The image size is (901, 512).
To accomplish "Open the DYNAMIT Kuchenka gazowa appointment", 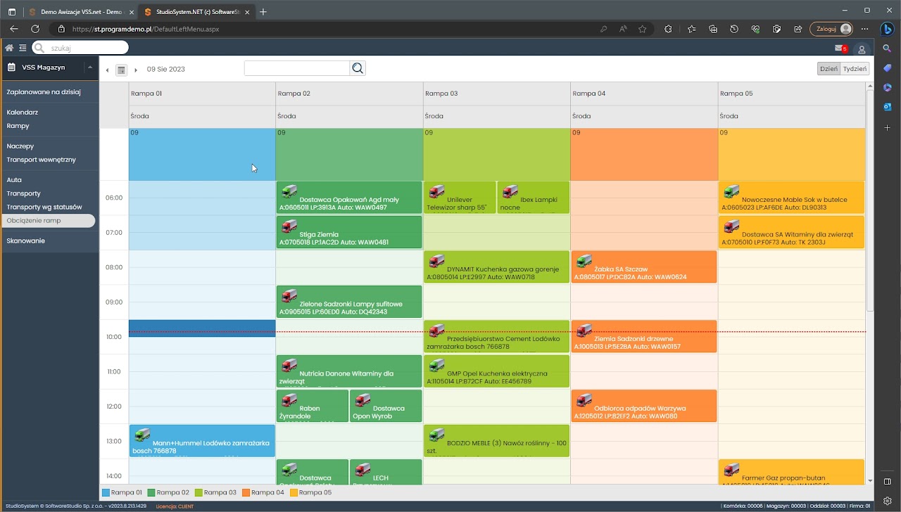I will coord(503,269).
